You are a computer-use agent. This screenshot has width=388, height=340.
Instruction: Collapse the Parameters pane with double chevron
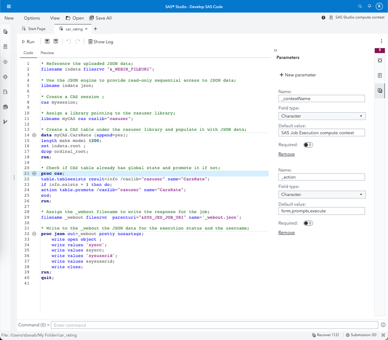point(275,50)
